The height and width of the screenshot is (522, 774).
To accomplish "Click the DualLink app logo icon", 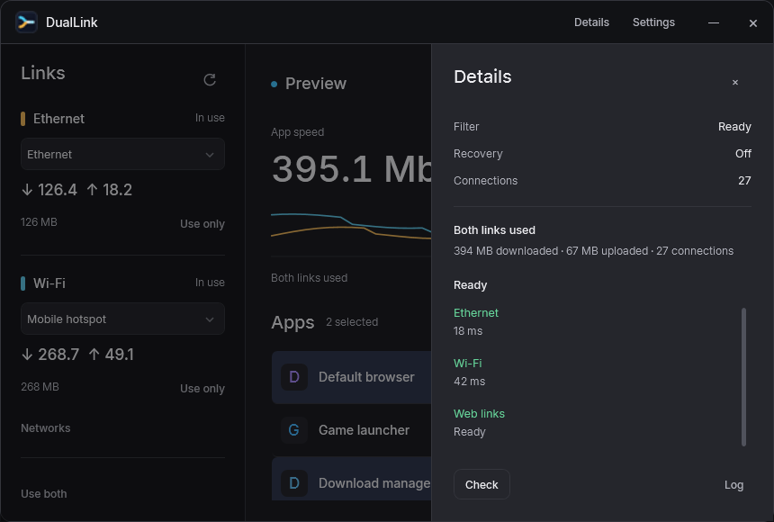I will tap(26, 22).
